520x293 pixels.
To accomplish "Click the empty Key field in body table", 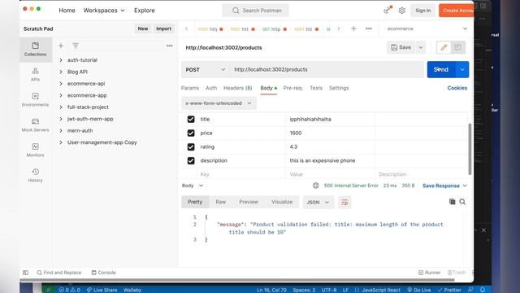I will (x=242, y=174).
